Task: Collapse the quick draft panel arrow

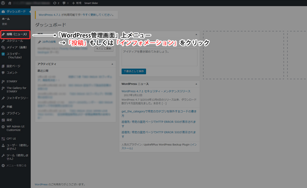Action: 196,34
